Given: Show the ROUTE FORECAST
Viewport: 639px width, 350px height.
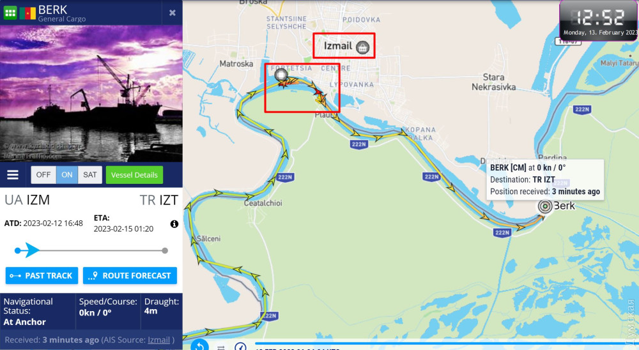Looking at the screenshot, I should 130,275.
